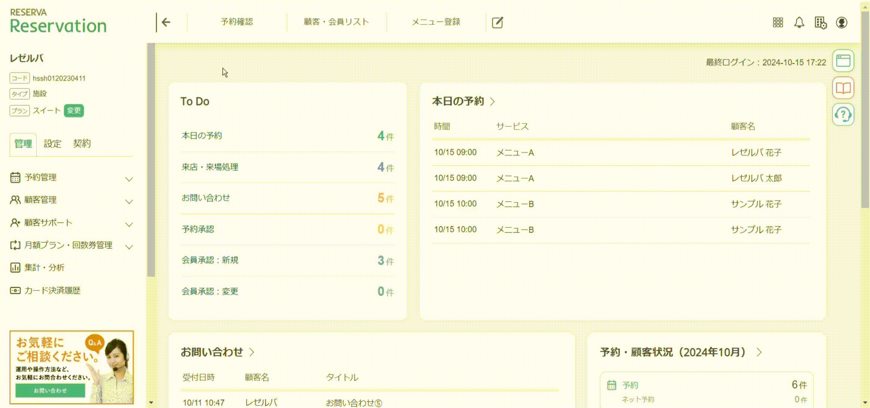Click the green 変更 plan button
Screen dimensions: 870x408
coord(74,111)
